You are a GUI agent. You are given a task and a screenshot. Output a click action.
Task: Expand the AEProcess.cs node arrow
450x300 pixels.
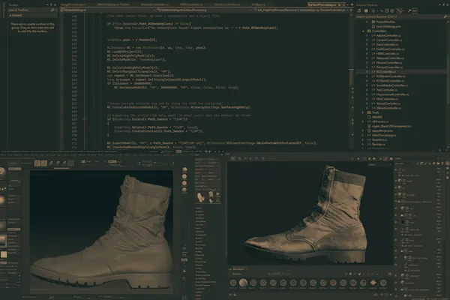point(363,121)
